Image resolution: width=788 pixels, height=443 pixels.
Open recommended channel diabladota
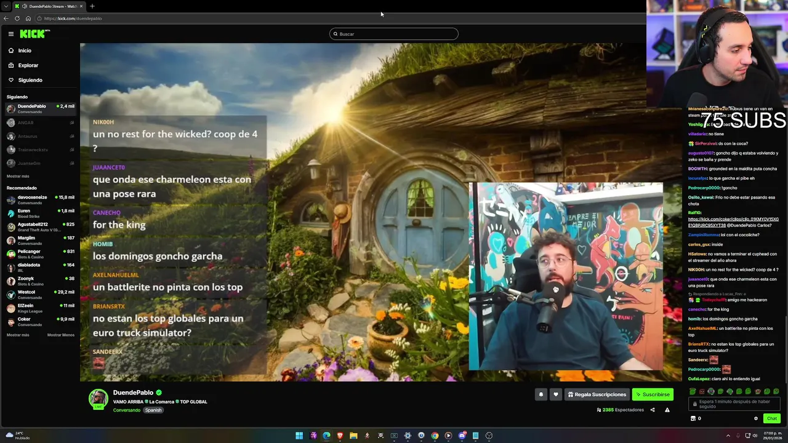point(40,267)
